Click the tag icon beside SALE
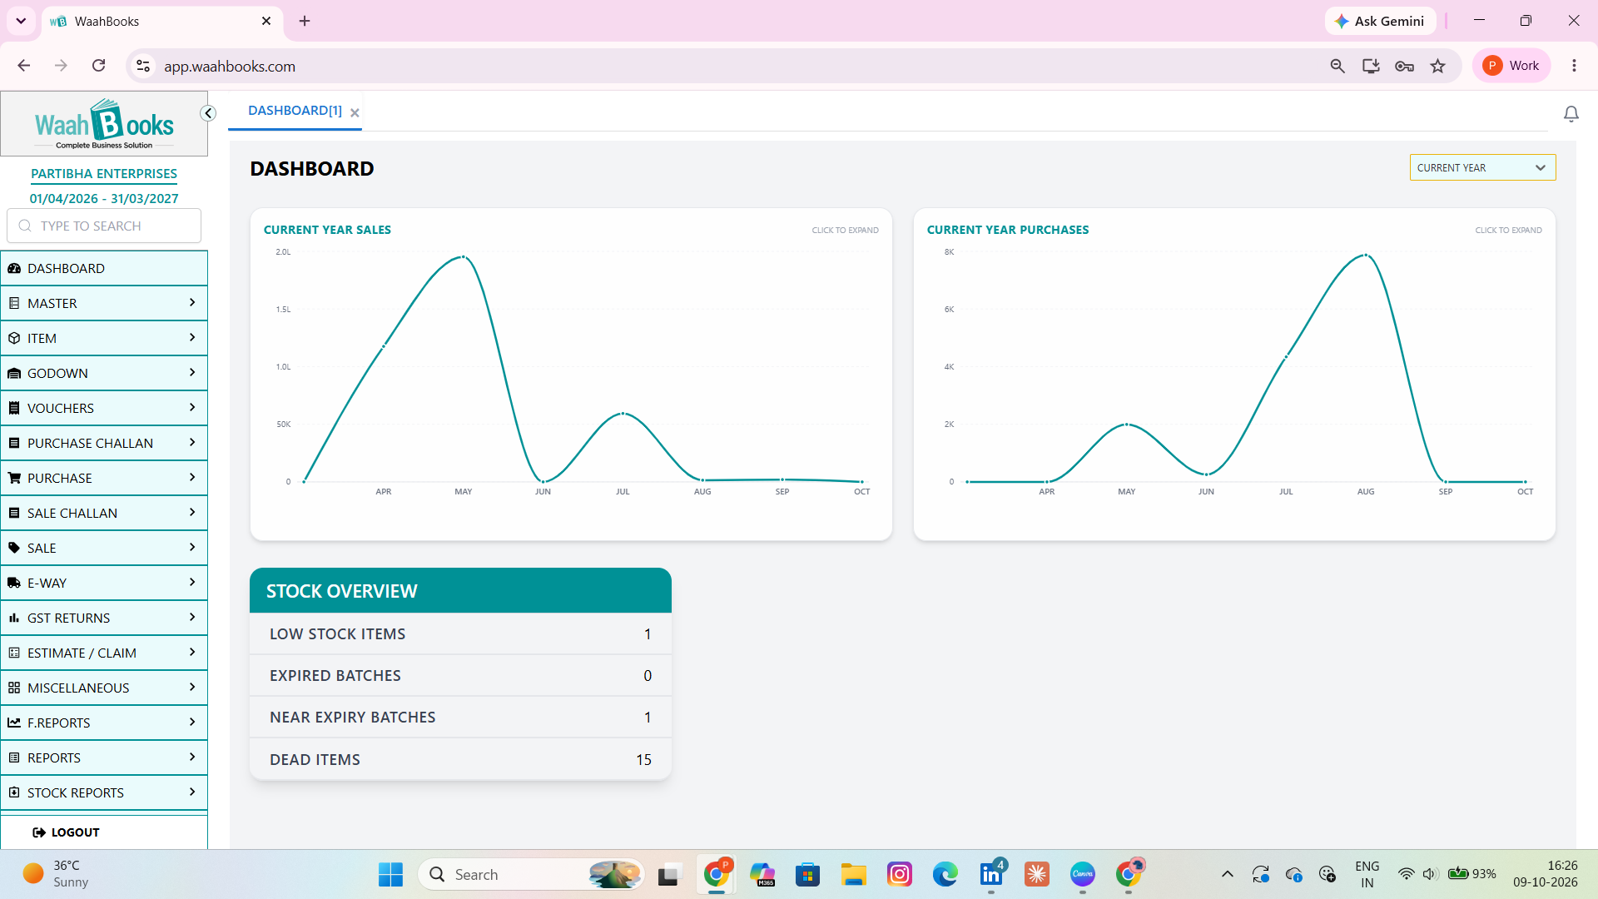 pyautogui.click(x=14, y=548)
